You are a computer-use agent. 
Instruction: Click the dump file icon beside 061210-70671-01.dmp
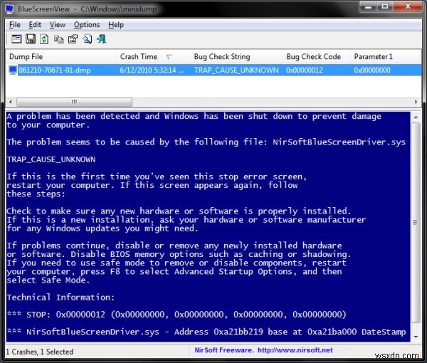point(13,70)
